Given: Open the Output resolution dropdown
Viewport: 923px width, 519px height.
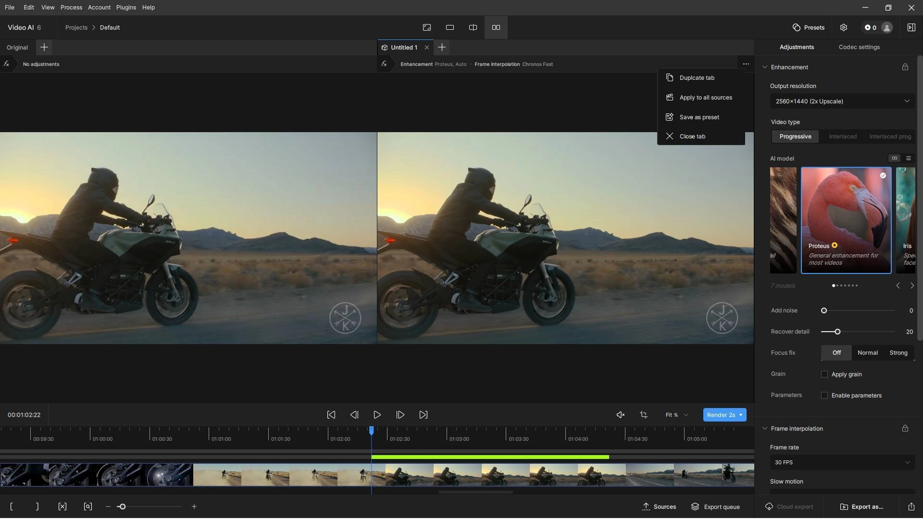Looking at the screenshot, I should point(842,101).
